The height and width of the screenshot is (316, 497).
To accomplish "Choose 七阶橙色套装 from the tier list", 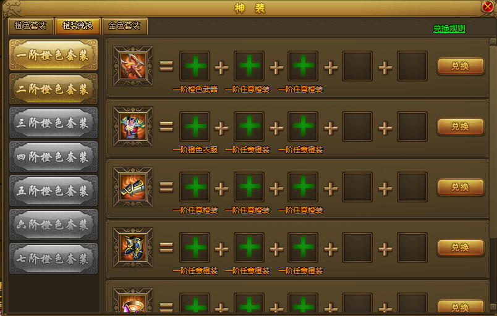I will pos(53,259).
